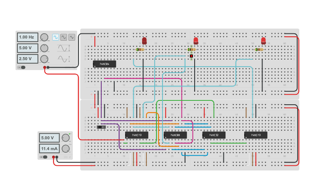Click the power supply voltage knob
315x196 pixels.
(66, 138)
